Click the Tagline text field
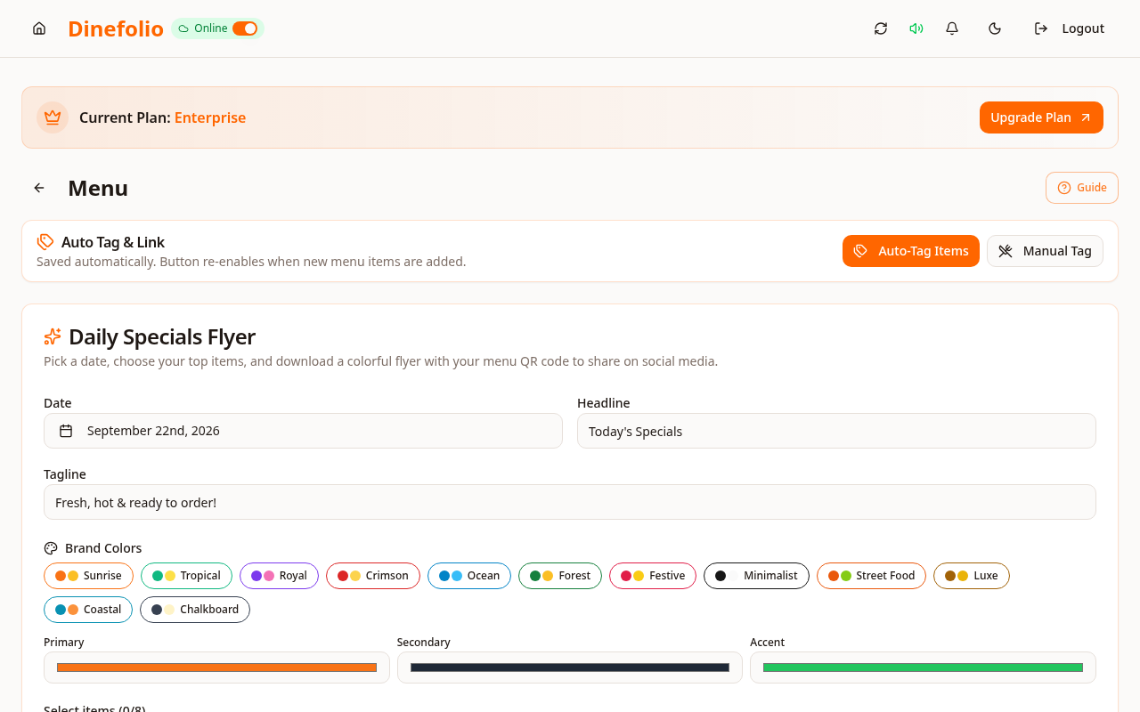The height and width of the screenshot is (712, 1140). pos(570,502)
